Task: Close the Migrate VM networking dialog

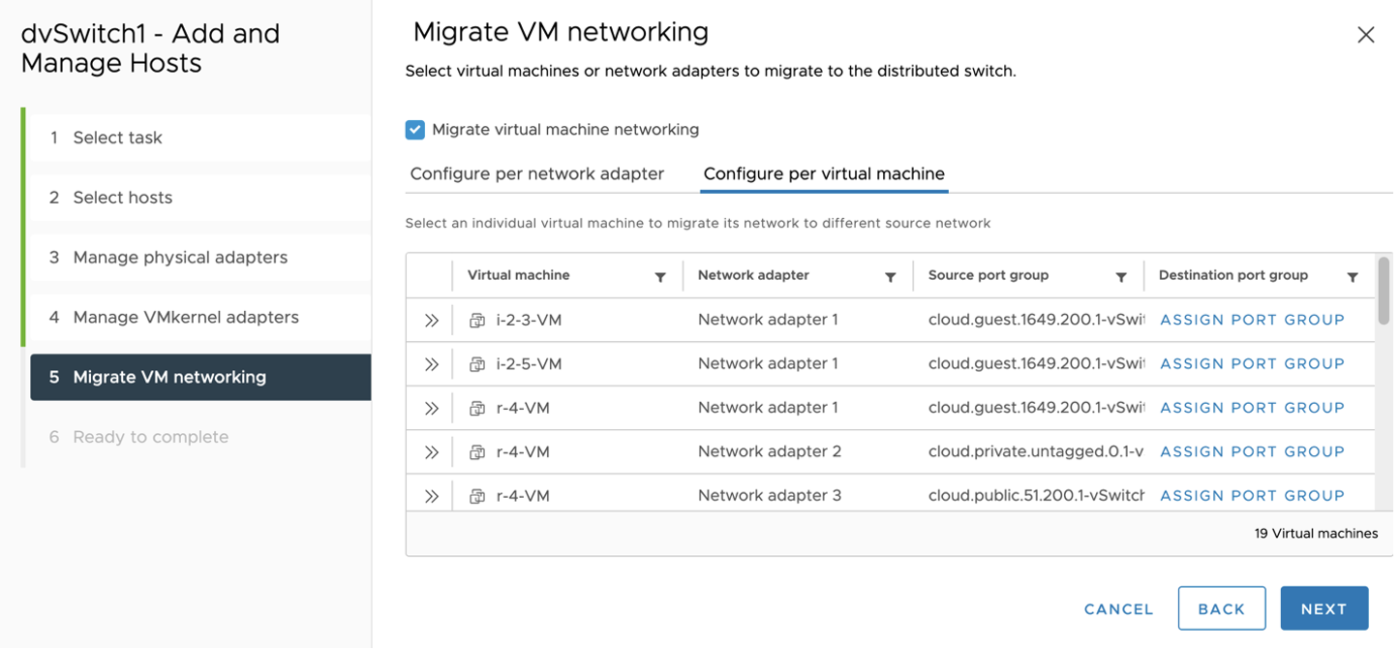Action: tap(1366, 35)
